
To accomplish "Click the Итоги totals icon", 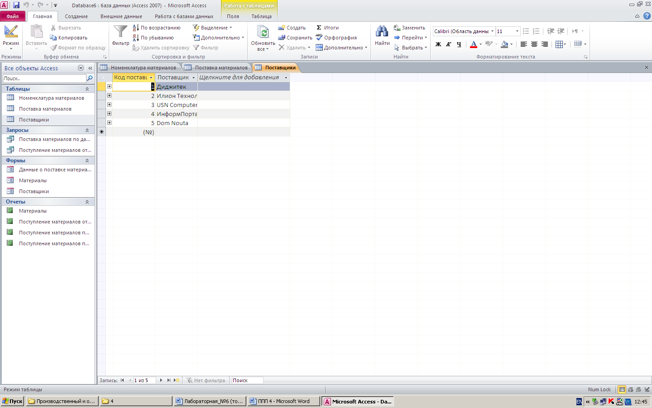I will pyautogui.click(x=319, y=28).
